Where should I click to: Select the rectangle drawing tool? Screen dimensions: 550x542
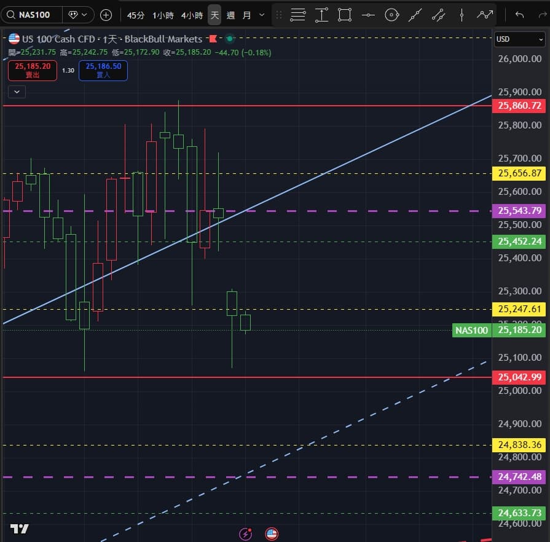click(x=345, y=15)
